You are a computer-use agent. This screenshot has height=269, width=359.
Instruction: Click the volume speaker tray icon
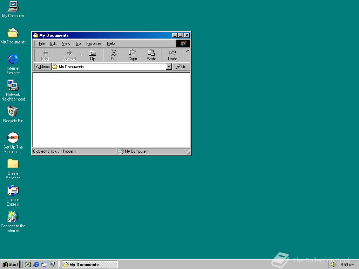coord(333,265)
